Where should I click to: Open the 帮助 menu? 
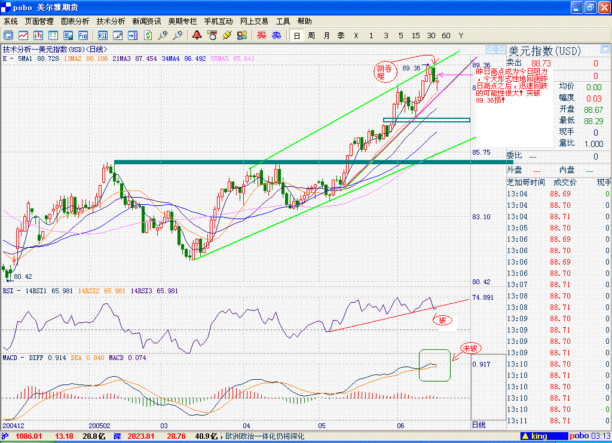(x=304, y=21)
